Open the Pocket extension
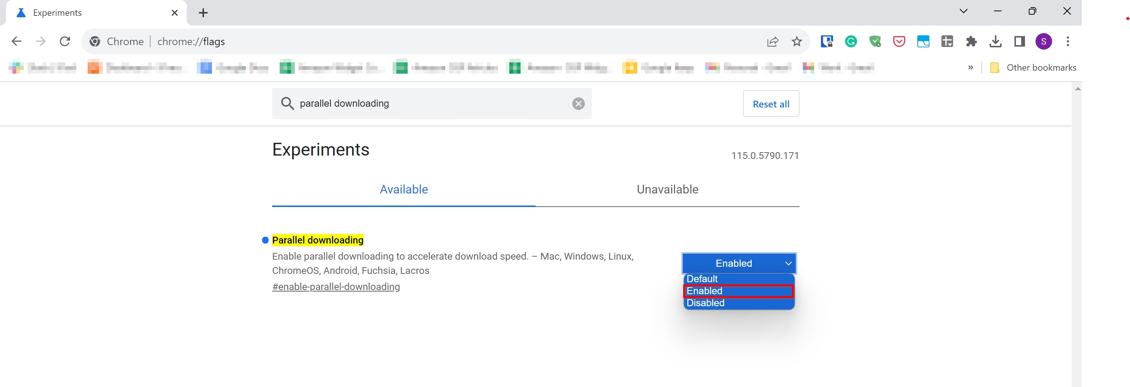The width and height of the screenshot is (1130, 387). 899,42
